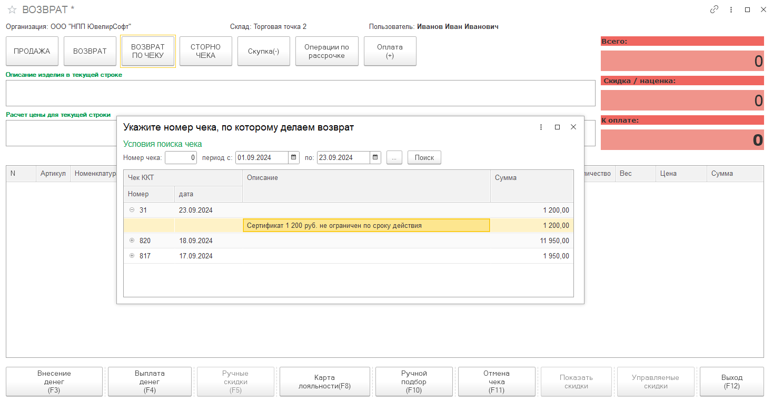Screen dimensions: 773x401
Task: Expand receipt 817 row
Action: pos(132,256)
